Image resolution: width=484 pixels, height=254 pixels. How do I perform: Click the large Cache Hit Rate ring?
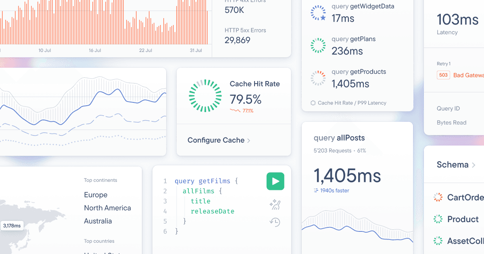[205, 96]
